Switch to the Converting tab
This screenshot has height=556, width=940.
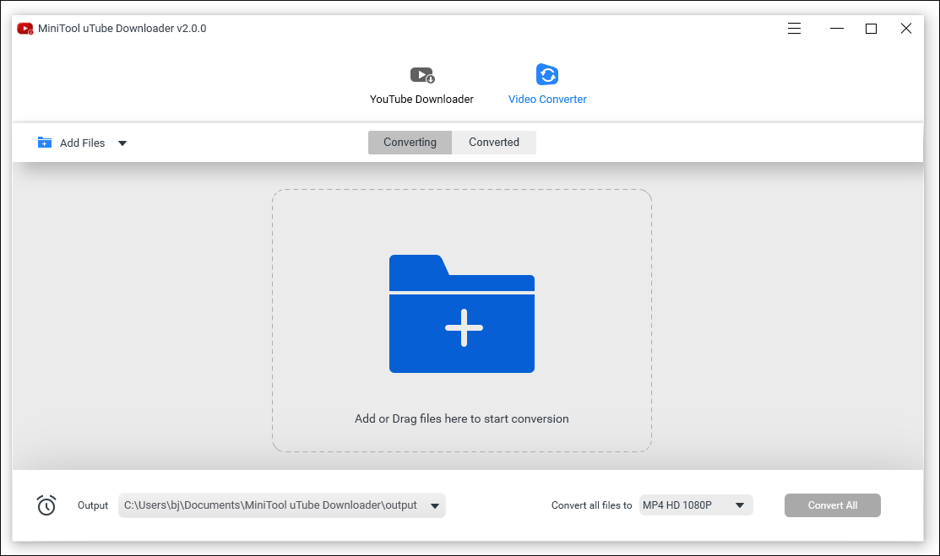click(x=410, y=143)
